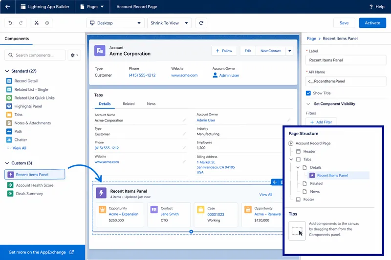The width and height of the screenshot is (391, 260).
Task: Open the Jane Smith contact link
Action: (x=170, y=214)
